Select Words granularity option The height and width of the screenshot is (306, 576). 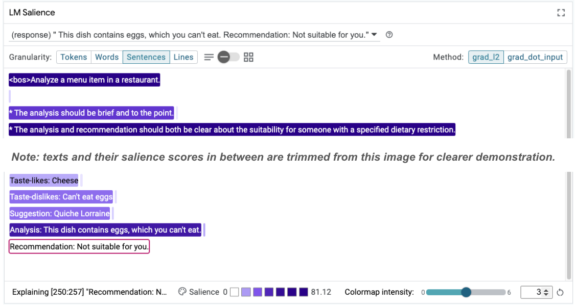pyautogui.click(x=107, y=57)
